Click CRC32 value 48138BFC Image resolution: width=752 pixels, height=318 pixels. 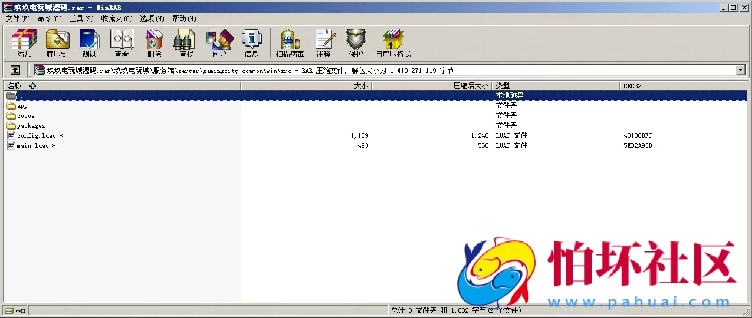click(x=638, y=136)
